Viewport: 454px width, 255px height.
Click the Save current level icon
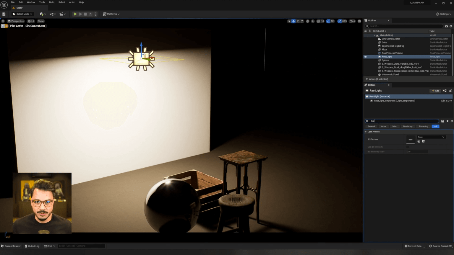tap(4, 14)
